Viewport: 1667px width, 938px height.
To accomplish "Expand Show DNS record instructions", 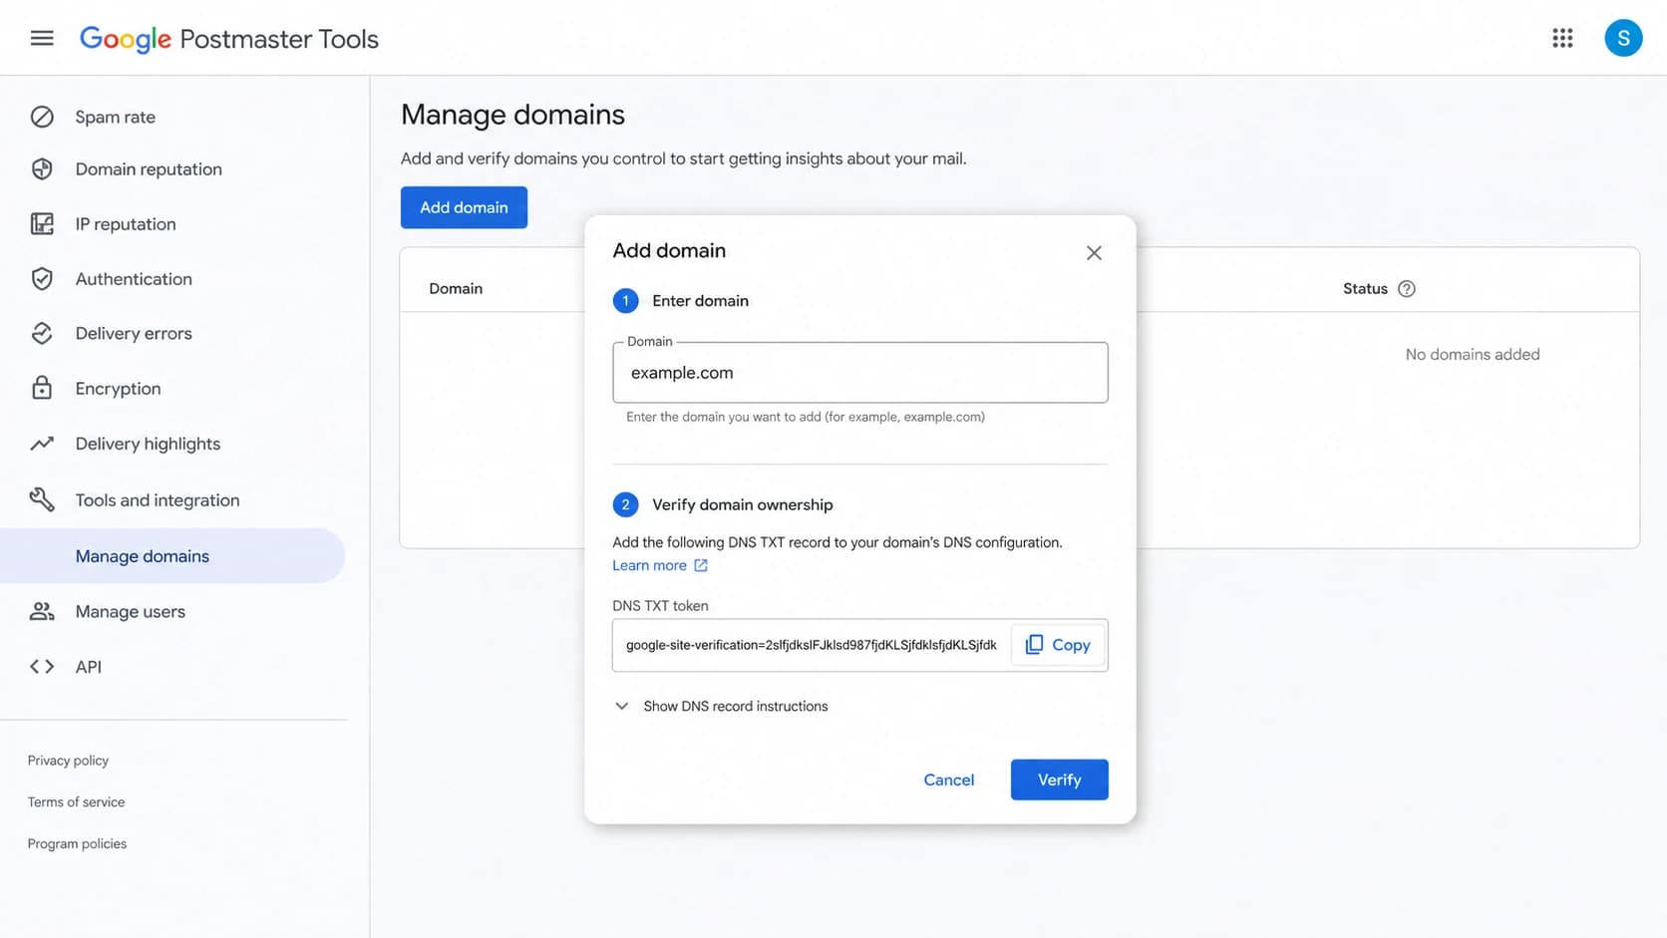I will (x=721, y=706).
